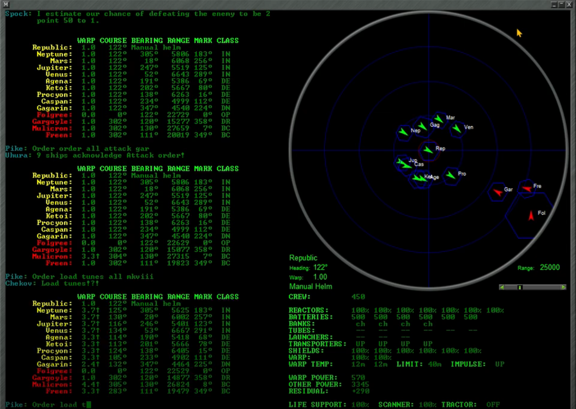Image resolution: width=576 pixels, height=409 pixels.
Task: Target the red Gargoyle enemy ship
Action: pos(497,192)
